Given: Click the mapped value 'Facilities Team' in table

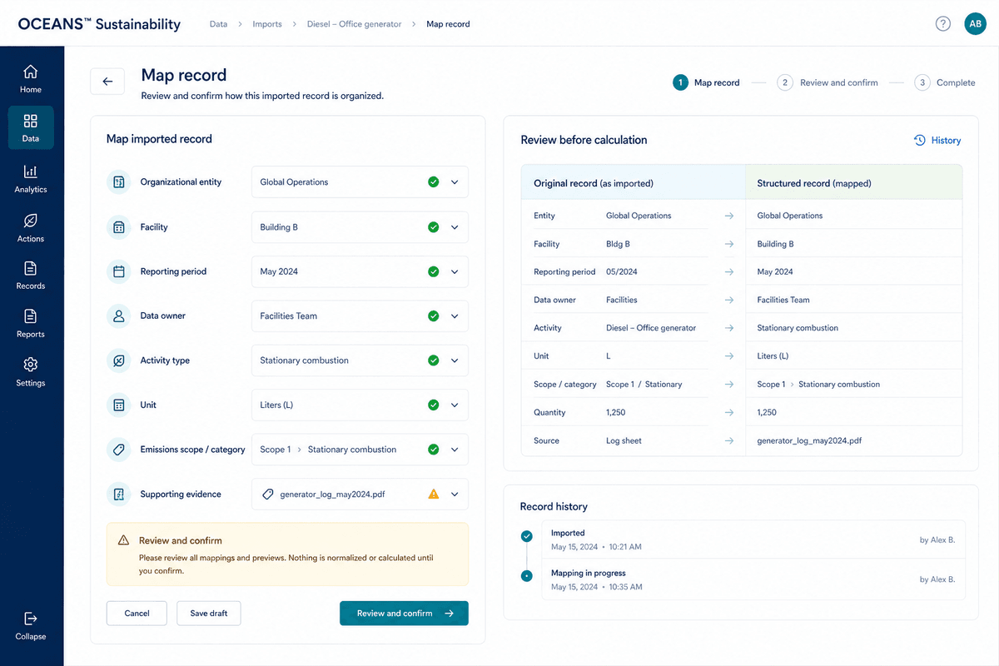Looking at the screenshot, I should (x=783, y=300).
